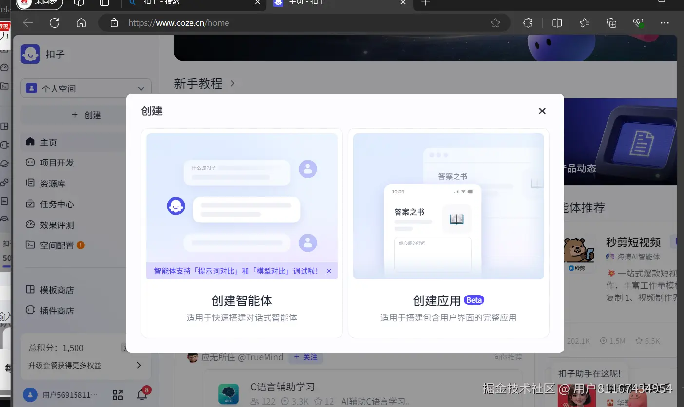This screenshot has width=684, height=407.
Task: Click the Coze 扣子 logo
Action: [x=30, y=54]
